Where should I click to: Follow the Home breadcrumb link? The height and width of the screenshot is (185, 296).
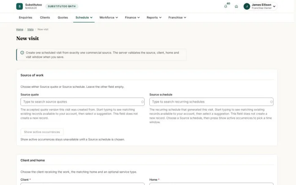point(19,30)
